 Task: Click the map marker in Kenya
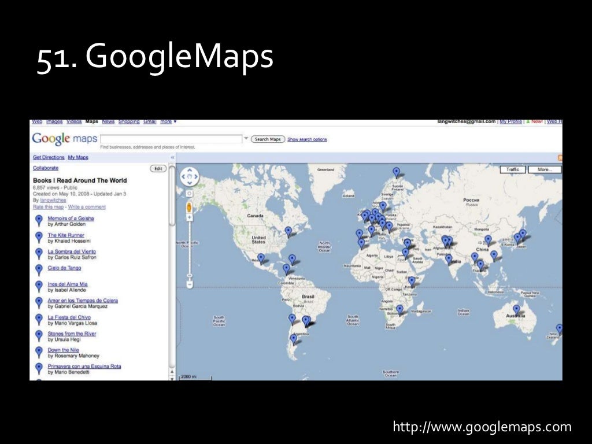[x=412, y=282]
